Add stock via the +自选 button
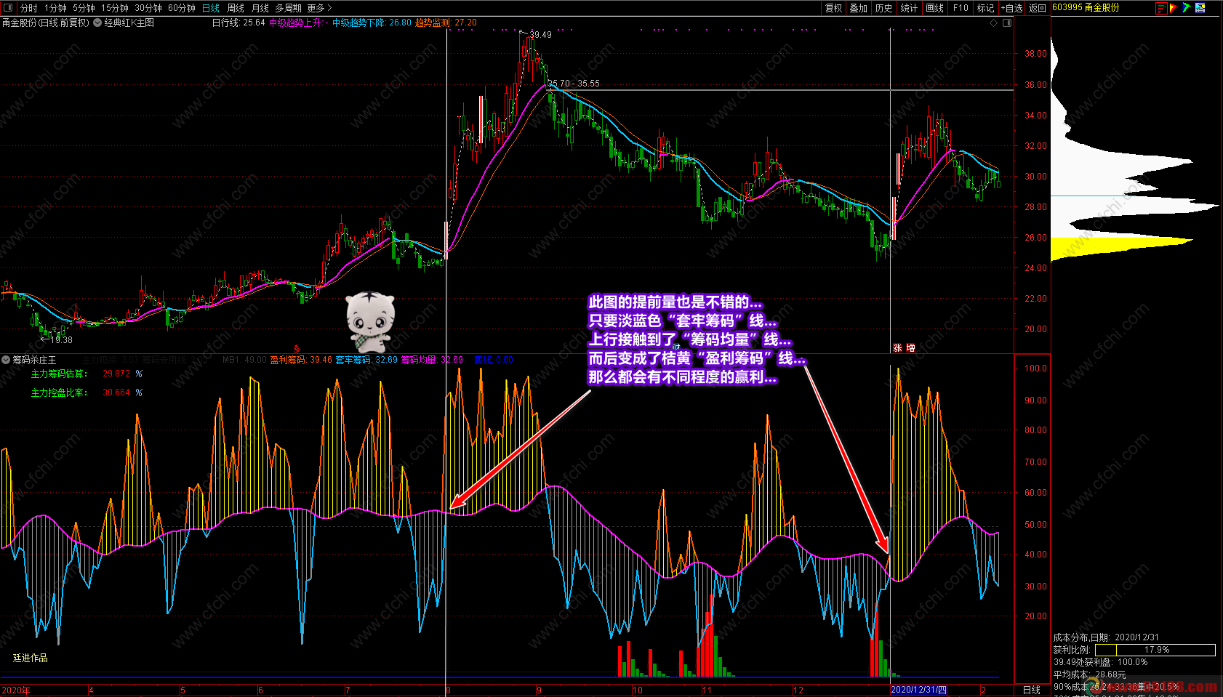The image size is (1223, 697). [x=1011, y=8]
